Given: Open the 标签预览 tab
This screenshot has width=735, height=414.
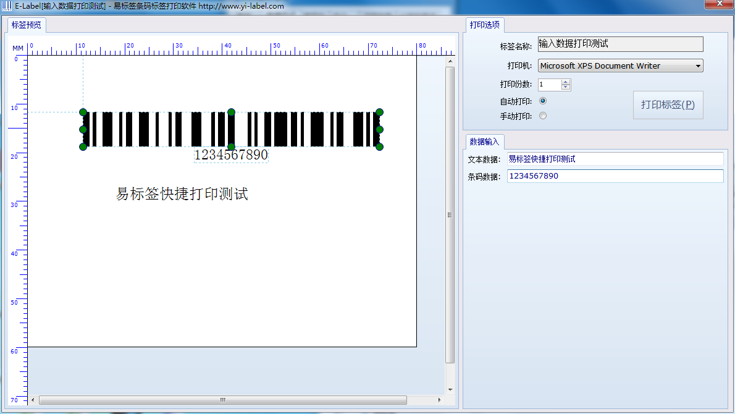Looking at the screenshot, I should [26, 25].
